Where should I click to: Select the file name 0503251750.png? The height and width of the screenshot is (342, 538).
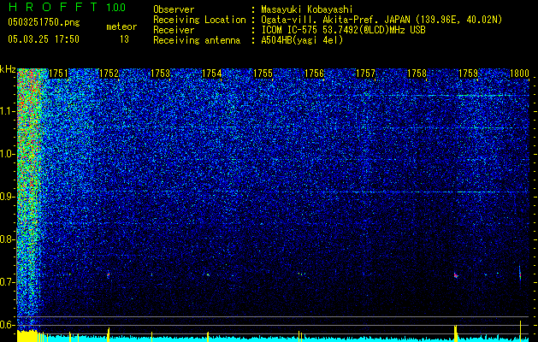(44, 22)
